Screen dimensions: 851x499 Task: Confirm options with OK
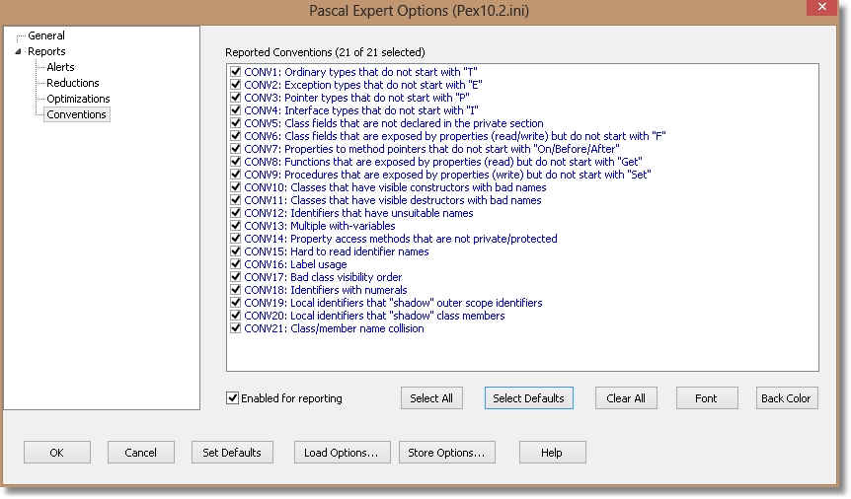coord(57,453)
